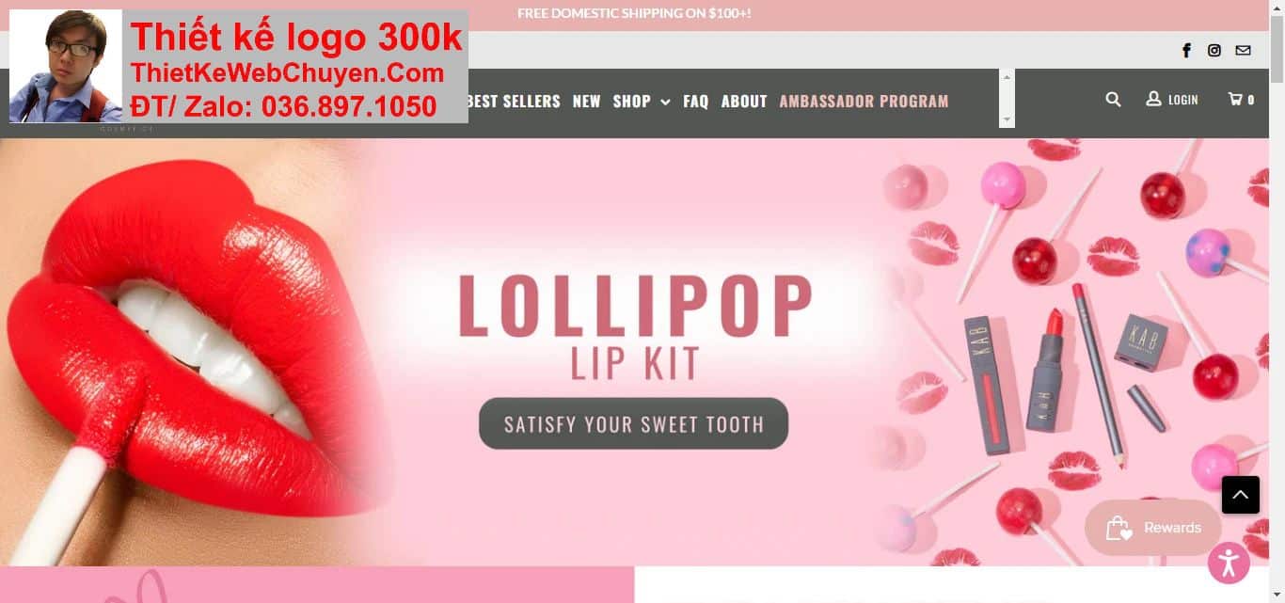This screenshot has width=1285, height=603.
Task: Click Satisfy Your Sweet Tooth button
Action: (633, 423)
